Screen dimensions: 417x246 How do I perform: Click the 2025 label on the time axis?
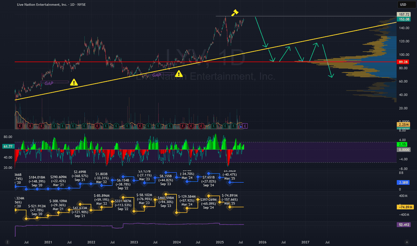click(x=220, y=242)
